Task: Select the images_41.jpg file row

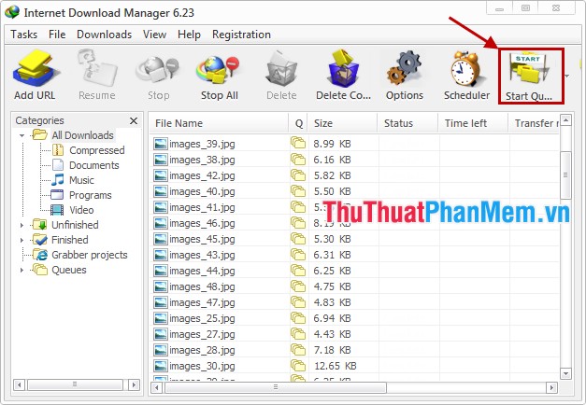Action: point(354,207)
